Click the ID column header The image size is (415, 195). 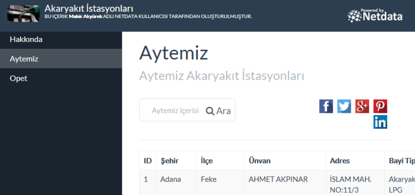point(148,161)
